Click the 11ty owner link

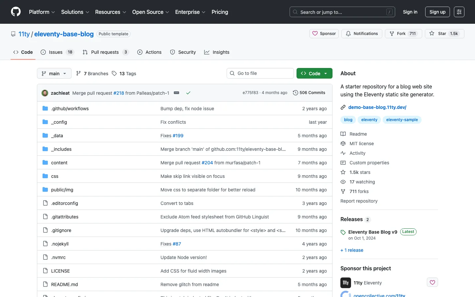[x=24, y=34]
